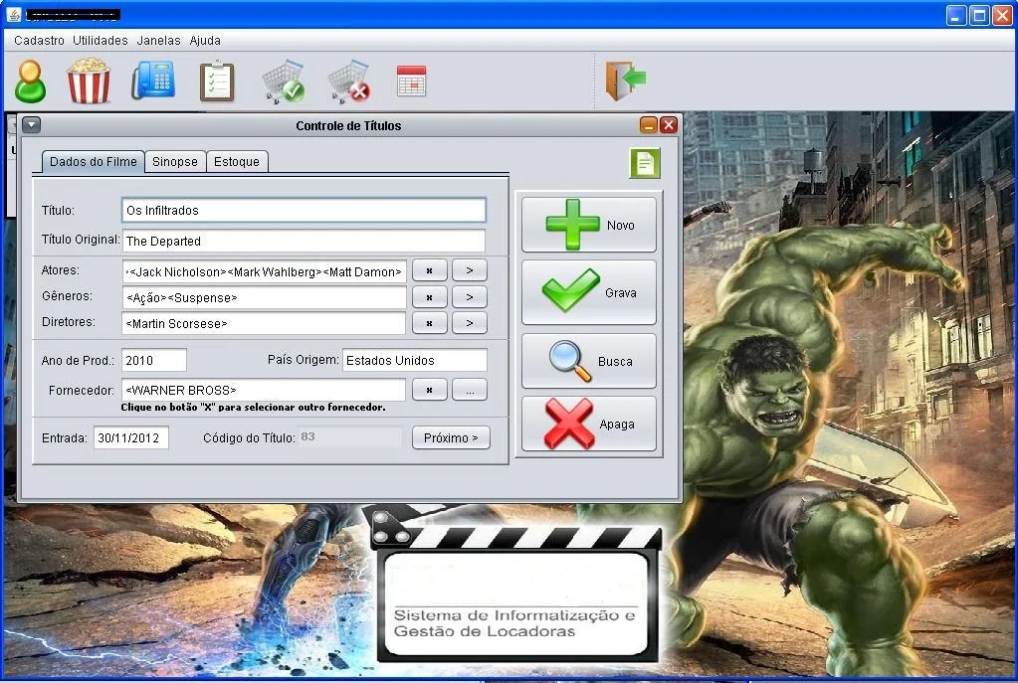Viewport: 1018px width, 683px height.
Task: Click the Grava button
Action: click(589, 292)
